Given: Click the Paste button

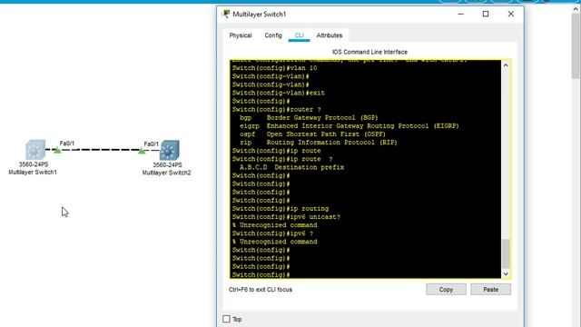Looking at the screenshot, I should point(490,289).
